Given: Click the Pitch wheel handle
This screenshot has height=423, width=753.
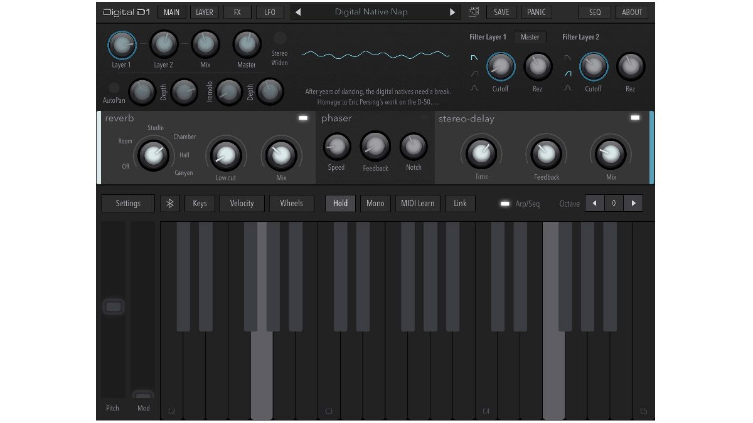Looking at the screenshot, I should click(x=113, y=306).
